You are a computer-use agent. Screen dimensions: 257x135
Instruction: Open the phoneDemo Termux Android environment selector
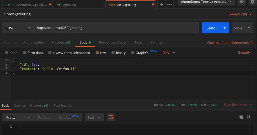coord(206,2)
